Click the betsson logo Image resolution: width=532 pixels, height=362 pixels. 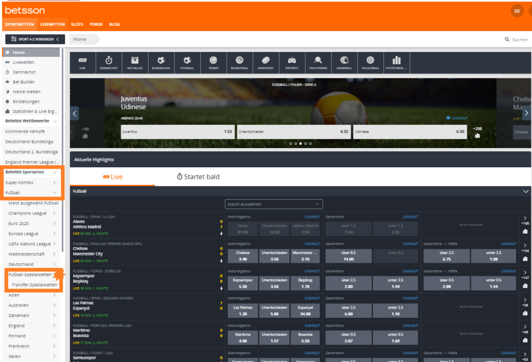[x=25, y=10]
